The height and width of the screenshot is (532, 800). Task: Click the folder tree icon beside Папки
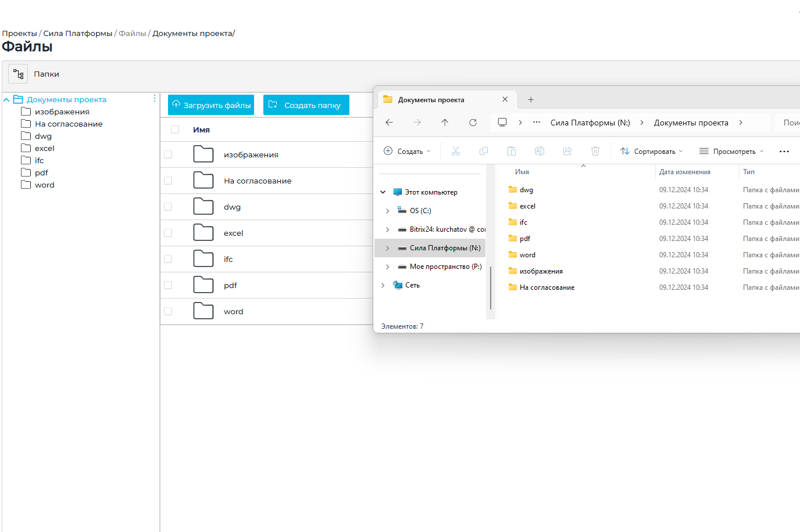(18, 74)
